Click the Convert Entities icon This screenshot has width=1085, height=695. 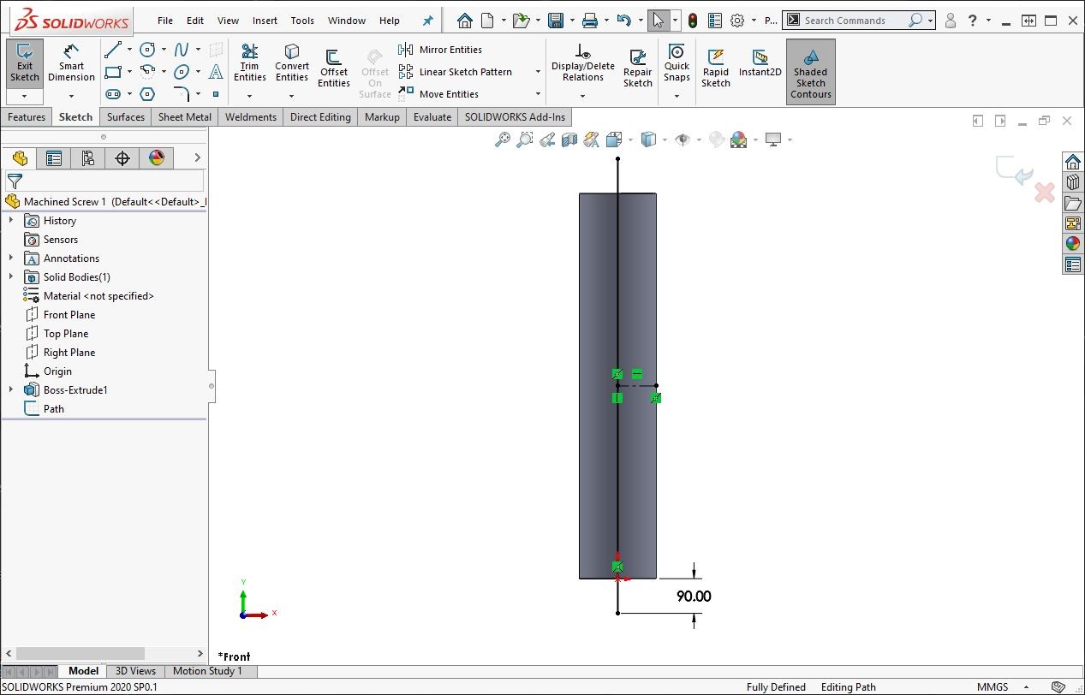pos(292,62)
